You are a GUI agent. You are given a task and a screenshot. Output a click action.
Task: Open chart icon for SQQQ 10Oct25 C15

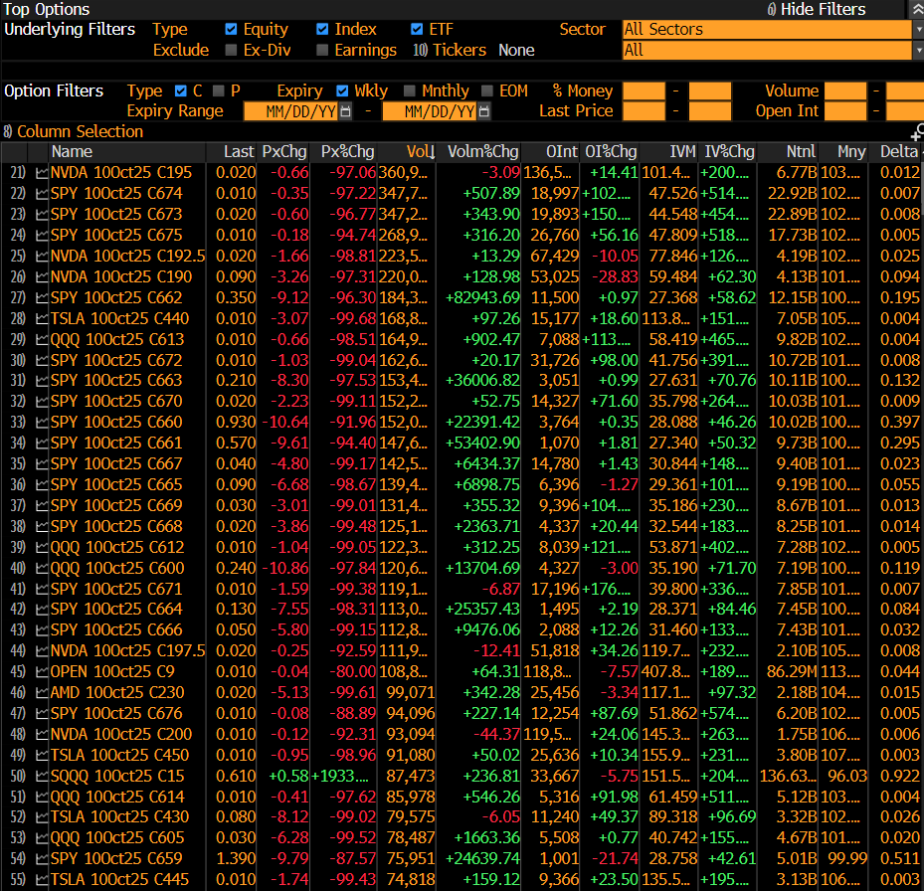[x=42, y=776]
